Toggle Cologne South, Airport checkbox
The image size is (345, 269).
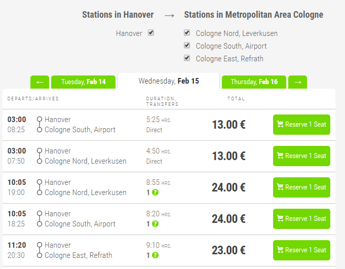[187, 46]
